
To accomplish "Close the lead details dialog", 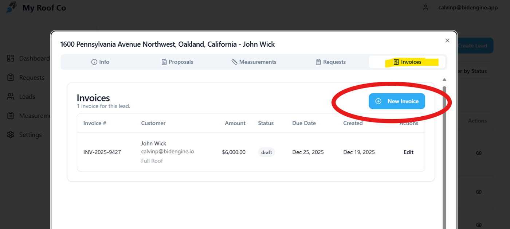I will click(x=447, y=40).
